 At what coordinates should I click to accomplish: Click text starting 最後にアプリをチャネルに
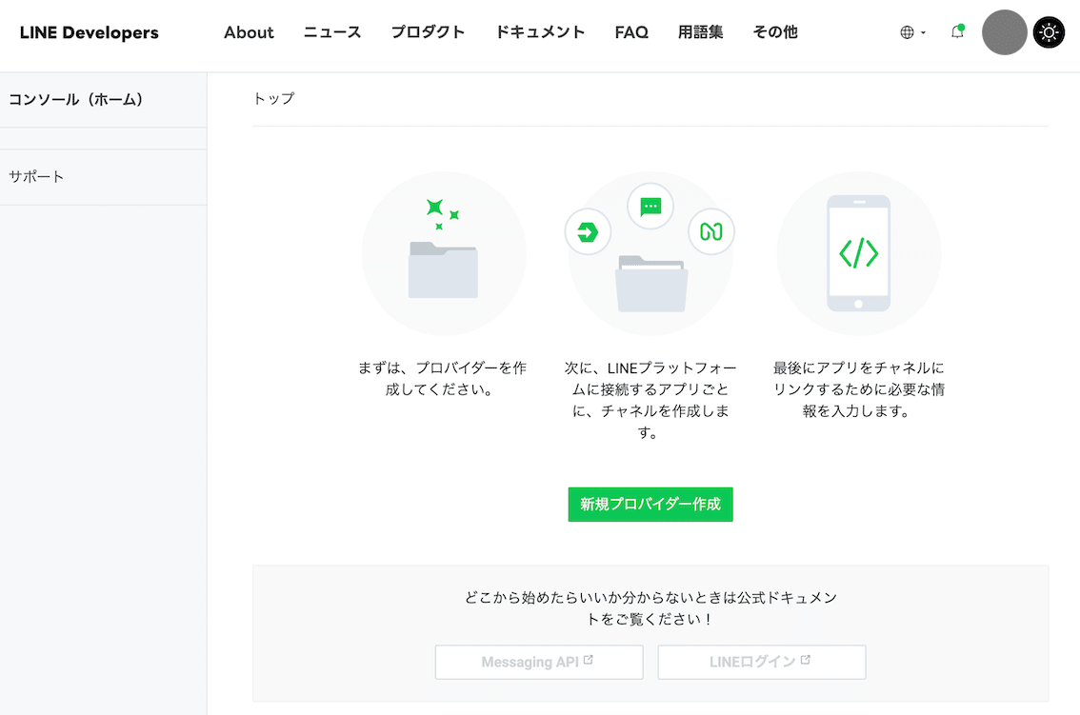coord(858,389)
